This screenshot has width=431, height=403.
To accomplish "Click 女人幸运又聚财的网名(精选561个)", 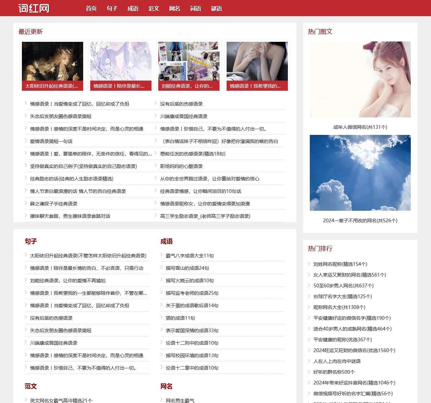I will (x=350, y=275).
